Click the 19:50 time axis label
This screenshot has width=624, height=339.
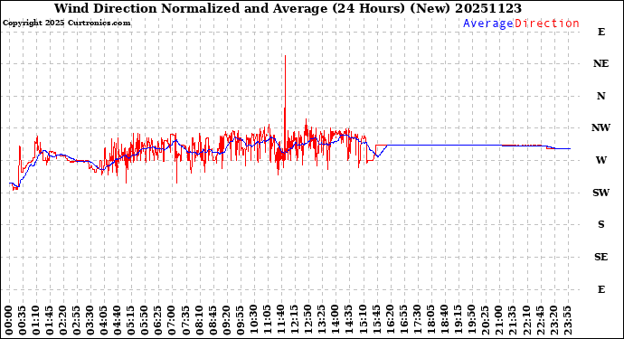coord(472,320)
